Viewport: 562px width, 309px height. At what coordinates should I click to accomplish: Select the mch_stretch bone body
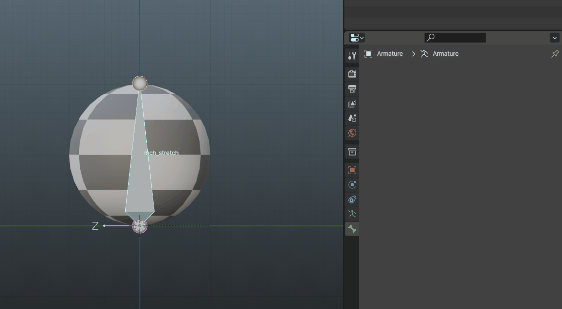(139, 176)
